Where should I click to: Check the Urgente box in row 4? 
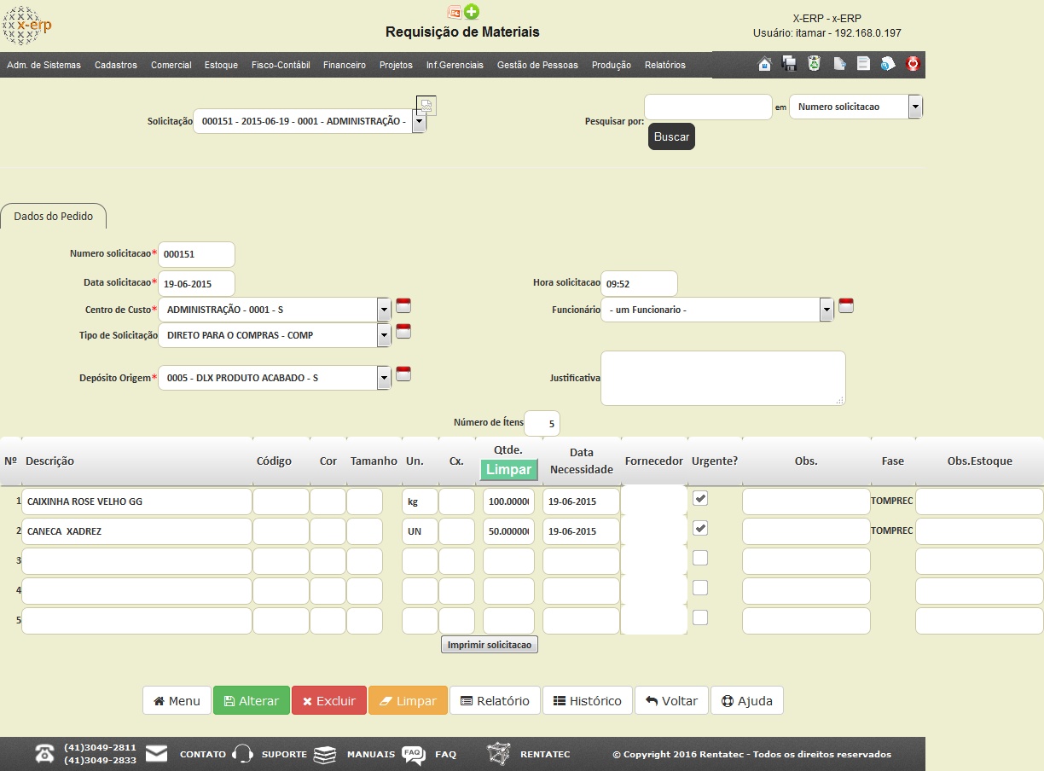pyautogui.click(x=700, y=588)
